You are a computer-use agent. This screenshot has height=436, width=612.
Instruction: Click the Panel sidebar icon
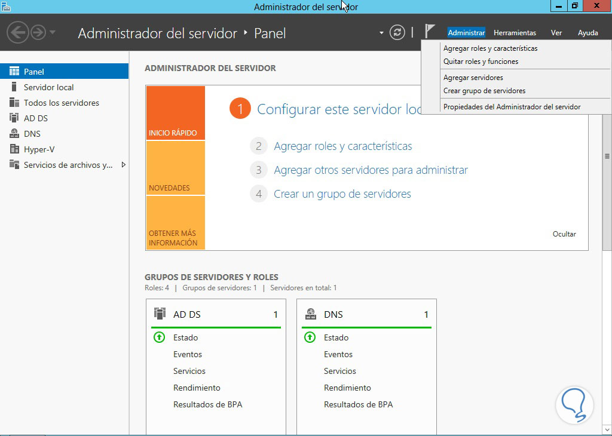[14, 71]
